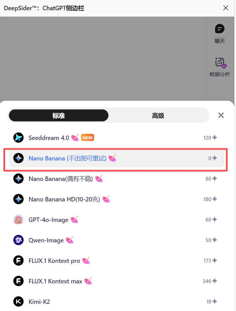Click palette icon beside Nano Banana HD

[106, 199]
